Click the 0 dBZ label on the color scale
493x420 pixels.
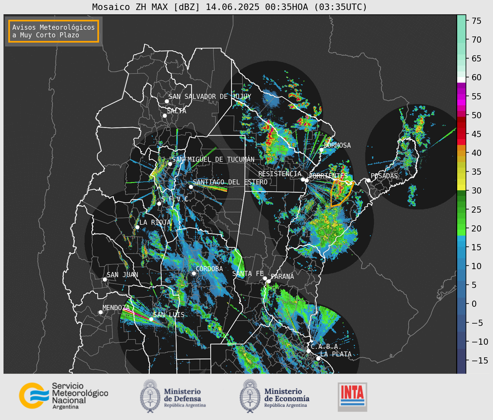[474, 304]
